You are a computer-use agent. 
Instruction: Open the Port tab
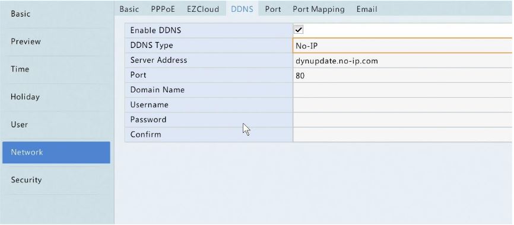pos(273,9)
